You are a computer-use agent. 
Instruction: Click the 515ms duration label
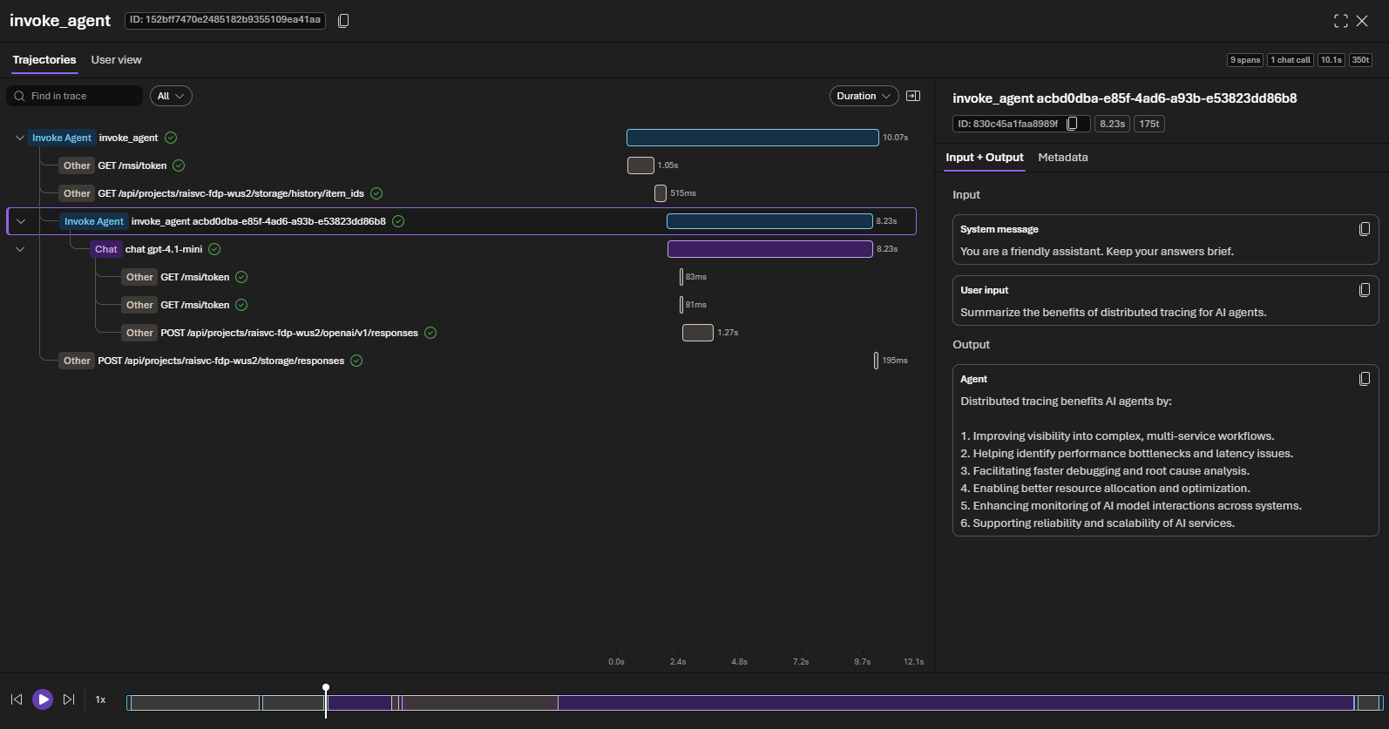pyautogui.click(x=683, y=193)
